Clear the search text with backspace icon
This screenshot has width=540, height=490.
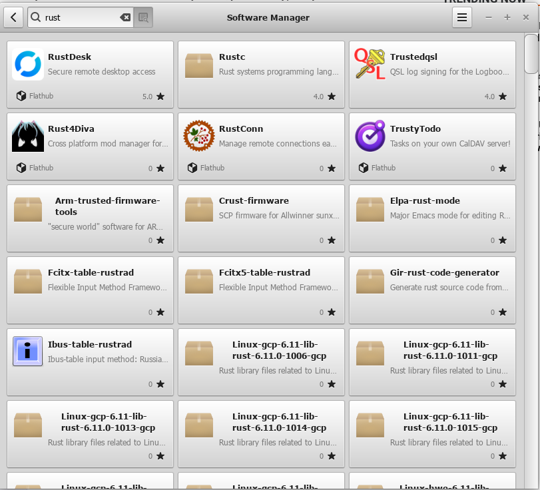[125, 17]
